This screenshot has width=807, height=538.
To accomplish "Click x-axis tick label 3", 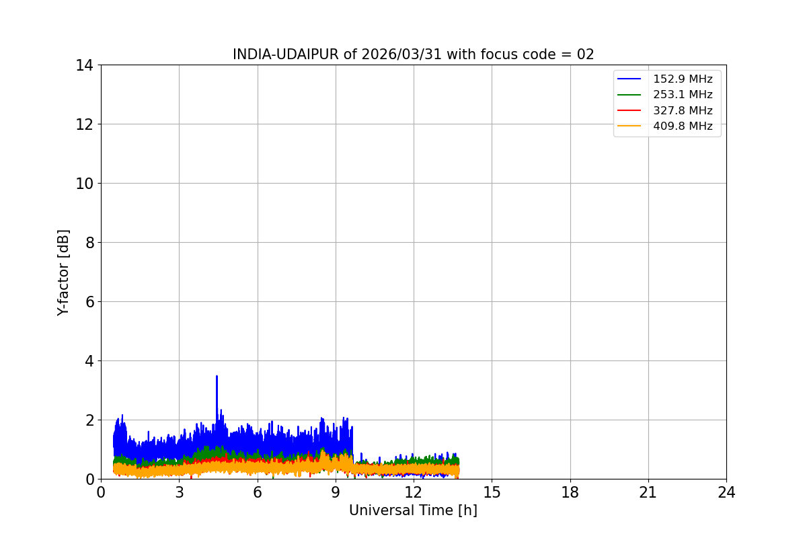I will (x=179, y=492).
